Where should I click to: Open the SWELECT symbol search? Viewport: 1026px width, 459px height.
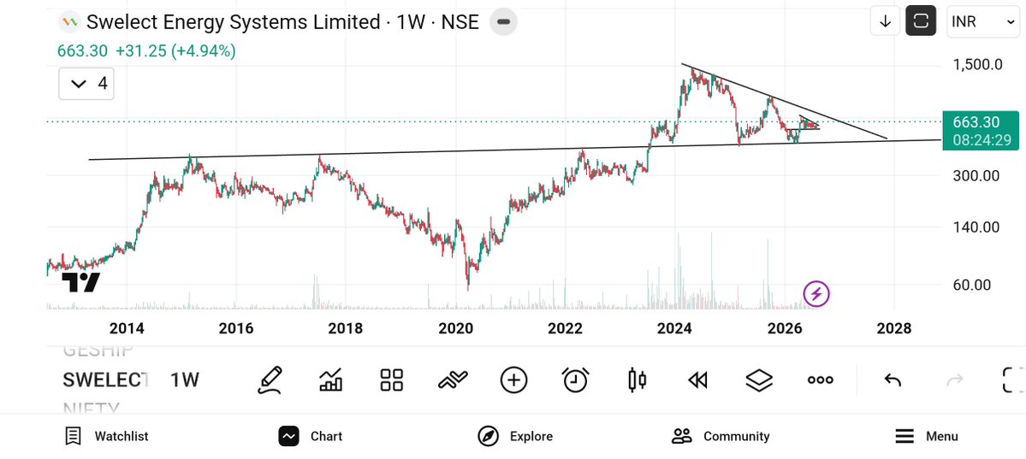pyautogui.click(x=106, y=380)
